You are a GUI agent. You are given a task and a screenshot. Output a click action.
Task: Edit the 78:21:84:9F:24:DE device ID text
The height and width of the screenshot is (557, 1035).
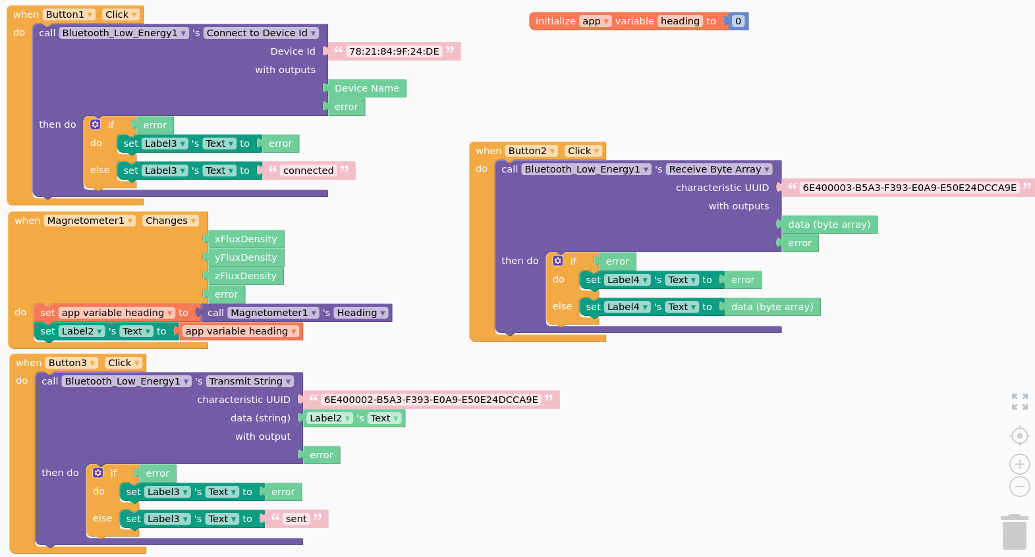(394, 51)
